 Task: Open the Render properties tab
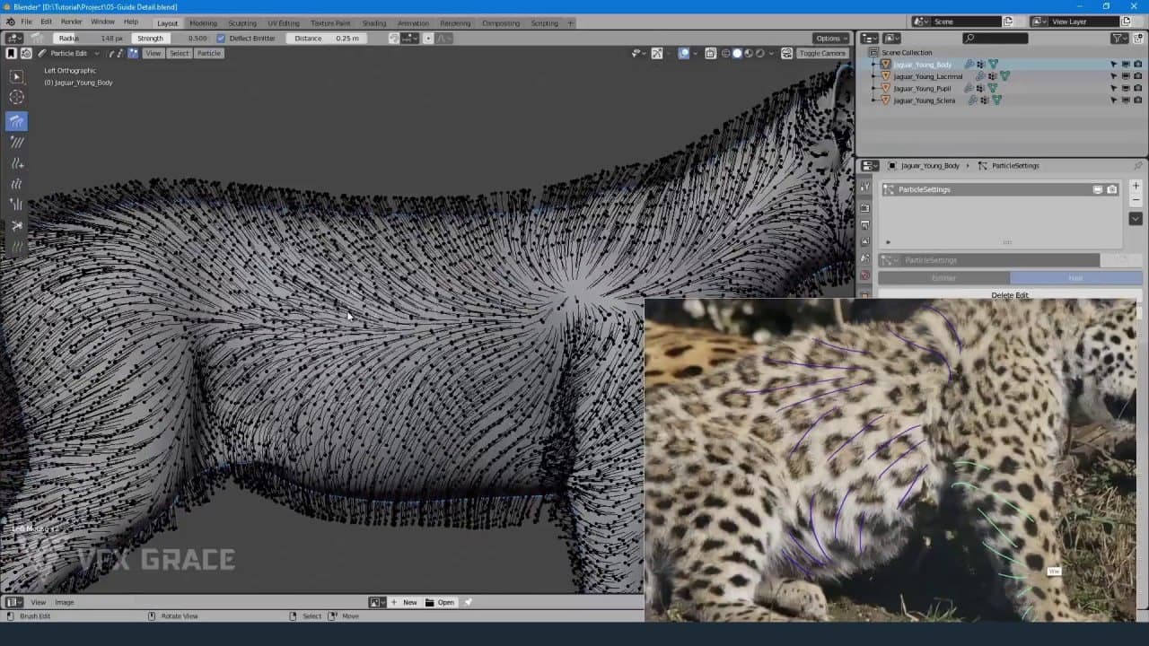click(865, 207)
